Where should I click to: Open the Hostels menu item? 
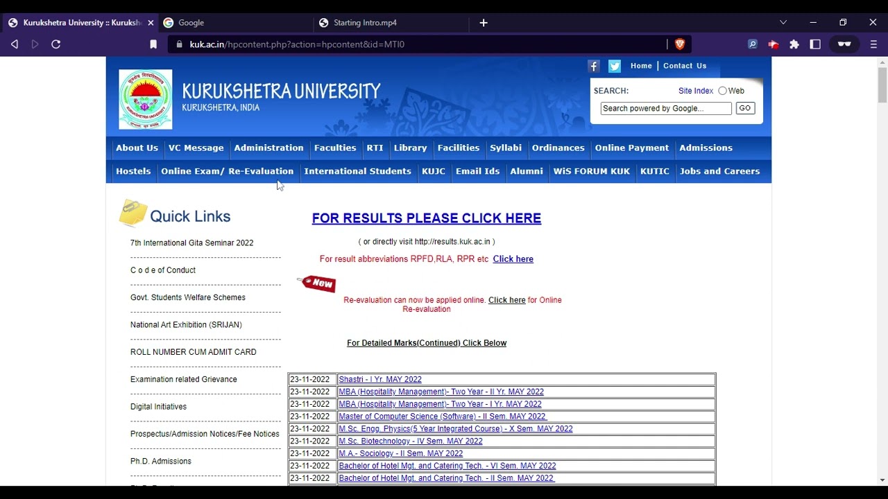click(133, 171)
